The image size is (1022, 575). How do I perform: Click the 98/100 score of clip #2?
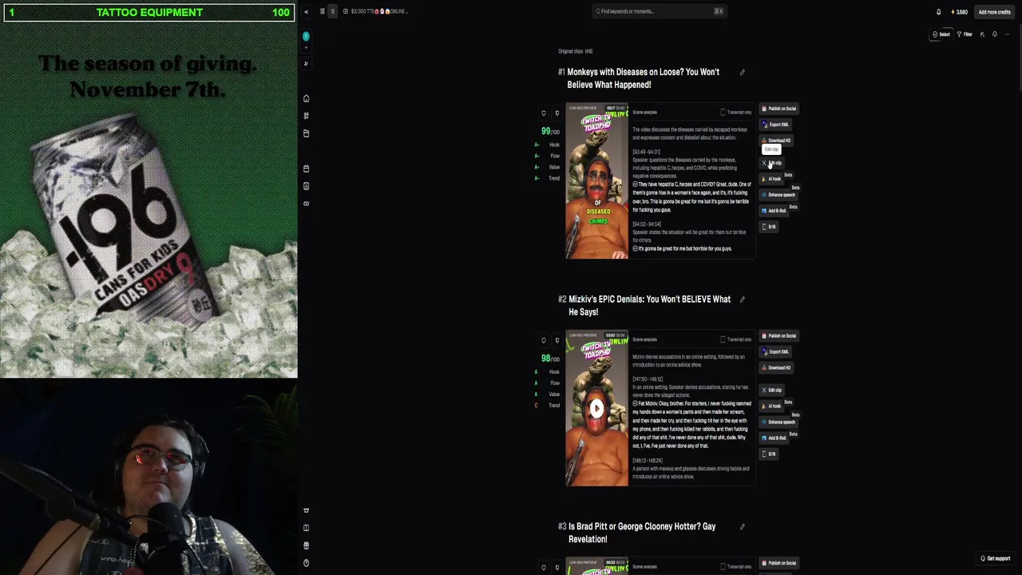(550, 359)
